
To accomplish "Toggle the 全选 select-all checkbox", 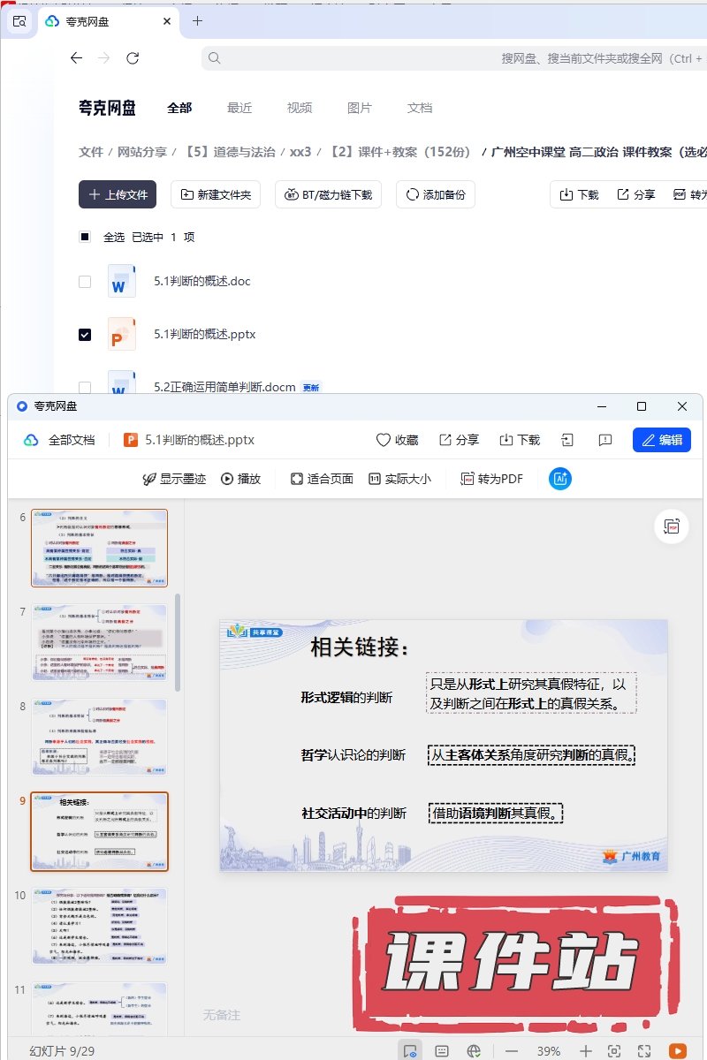I will tap(85, 237).
